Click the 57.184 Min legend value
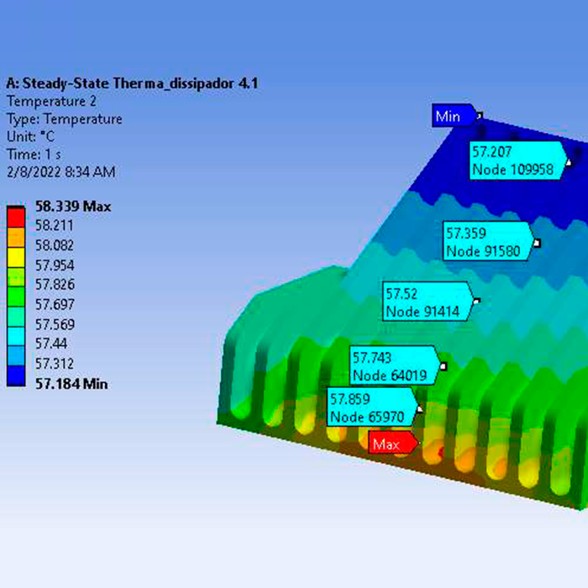 pyautogui.click(x=71, y=384)
